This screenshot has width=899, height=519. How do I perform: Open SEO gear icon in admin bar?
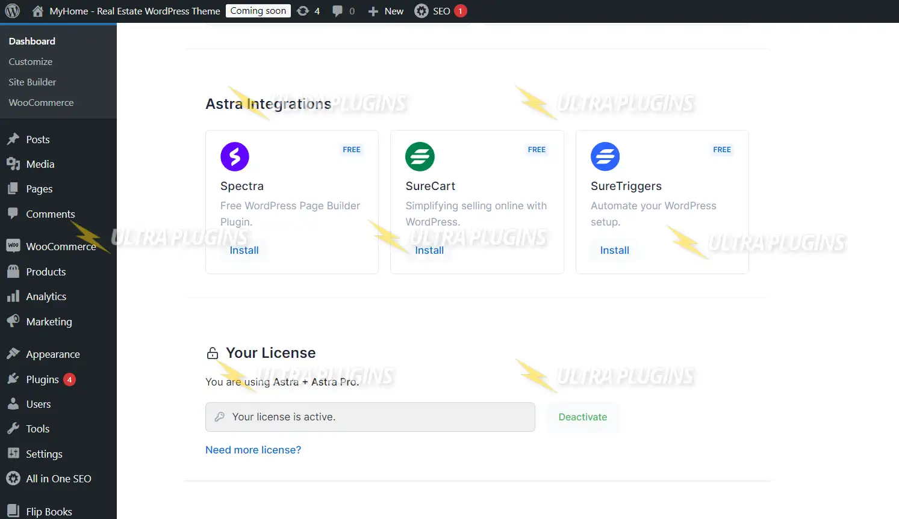tap(422, 11)
